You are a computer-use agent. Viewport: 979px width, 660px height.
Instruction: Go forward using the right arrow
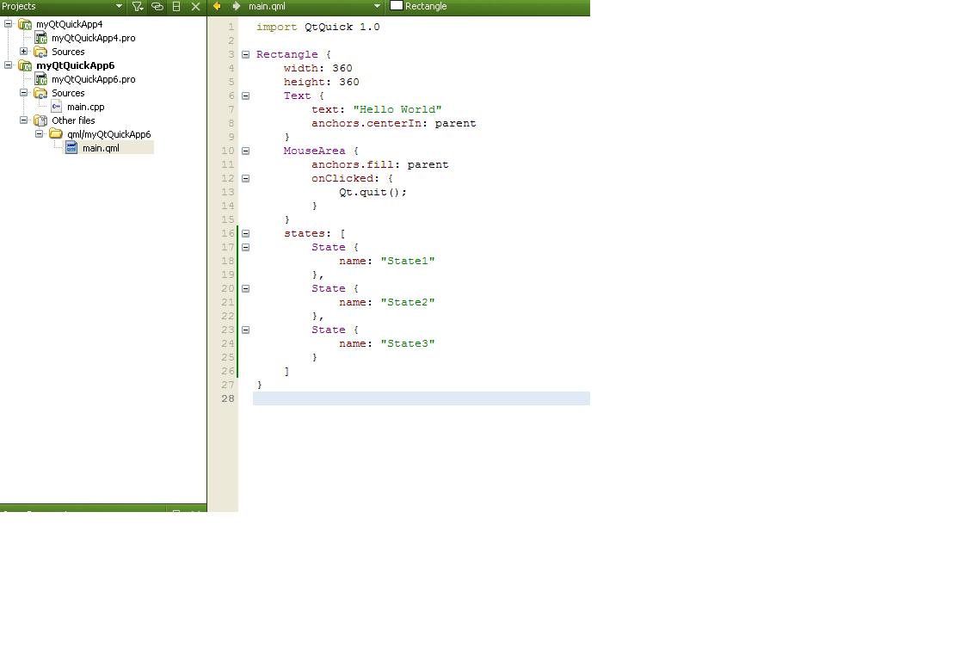(236, 6)
